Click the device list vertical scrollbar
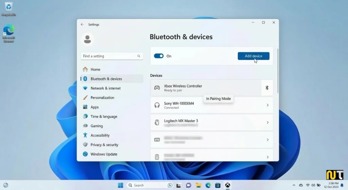The height and width of the screenshot is (190, 348). click(278, 72)
